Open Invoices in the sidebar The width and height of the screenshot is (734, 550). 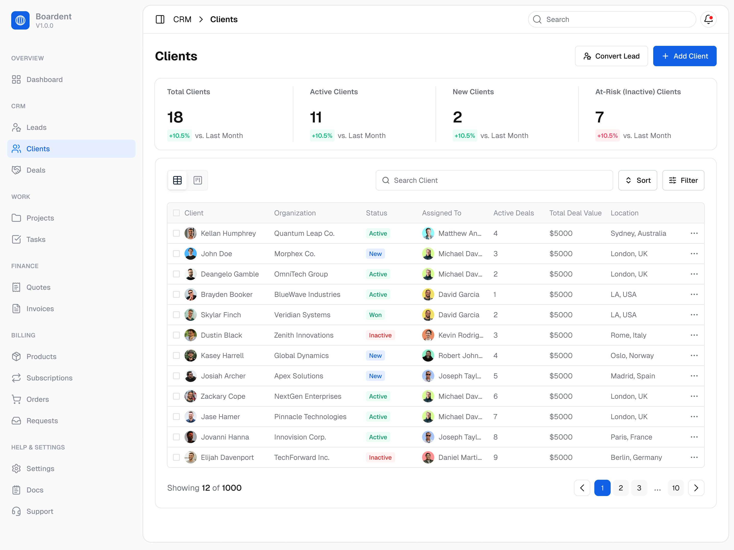71,309
